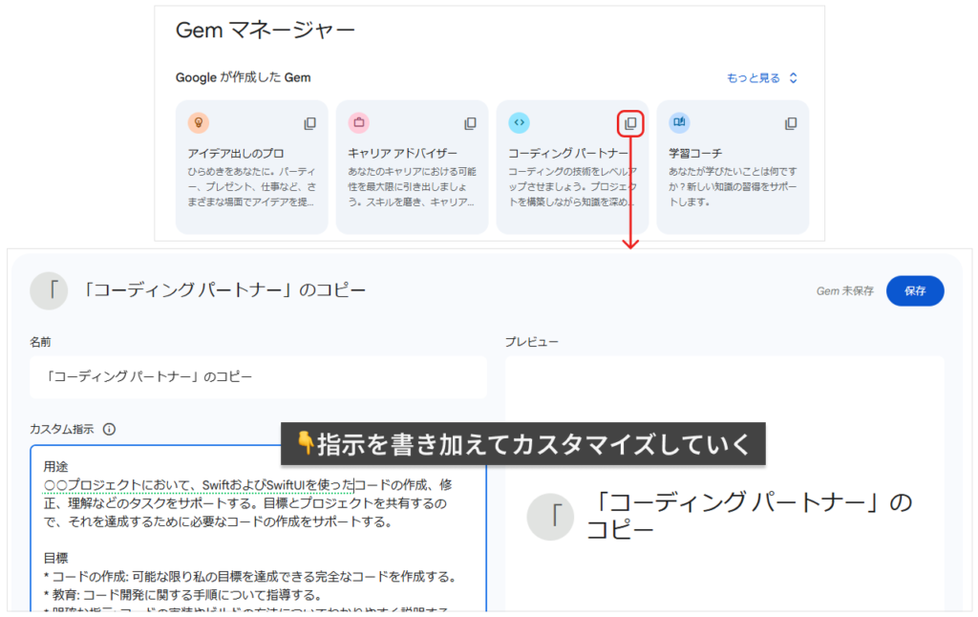The image size is (978, 617).
Task: Click the Gem avatar beside the editor title
Action: click(x=49, y=290)
